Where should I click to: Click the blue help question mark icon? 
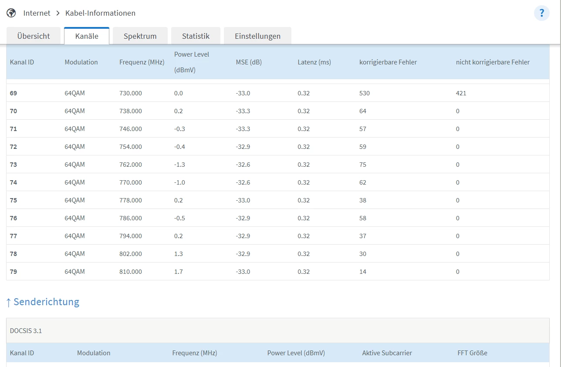(541, 13)
